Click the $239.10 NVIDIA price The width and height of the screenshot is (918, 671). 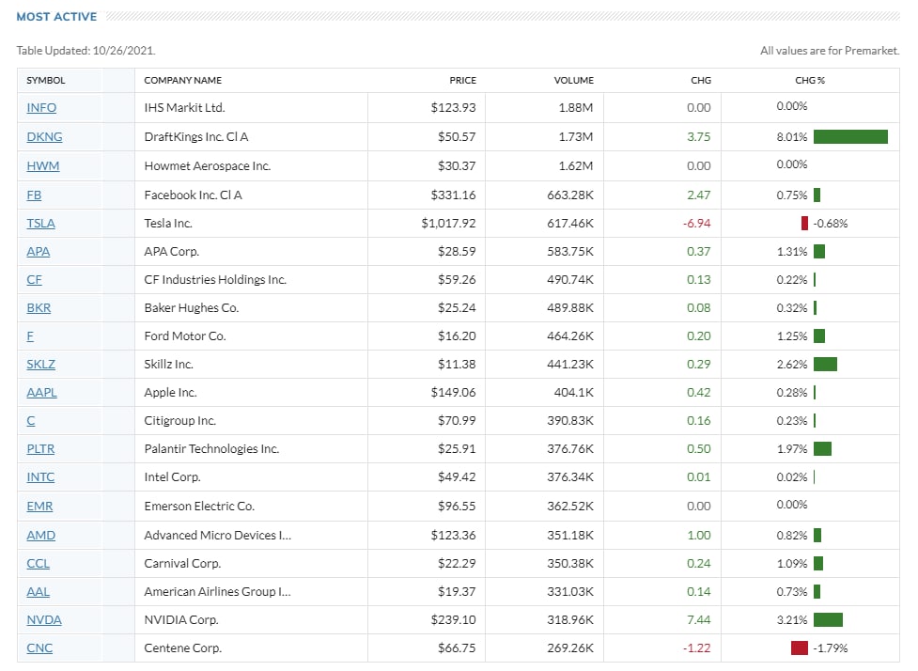click(453, 619)
